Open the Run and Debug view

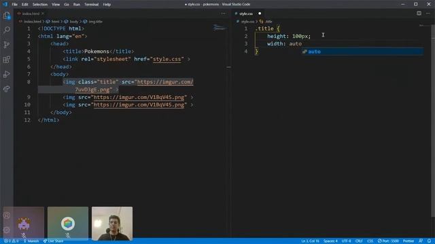(x=7, y=74)
